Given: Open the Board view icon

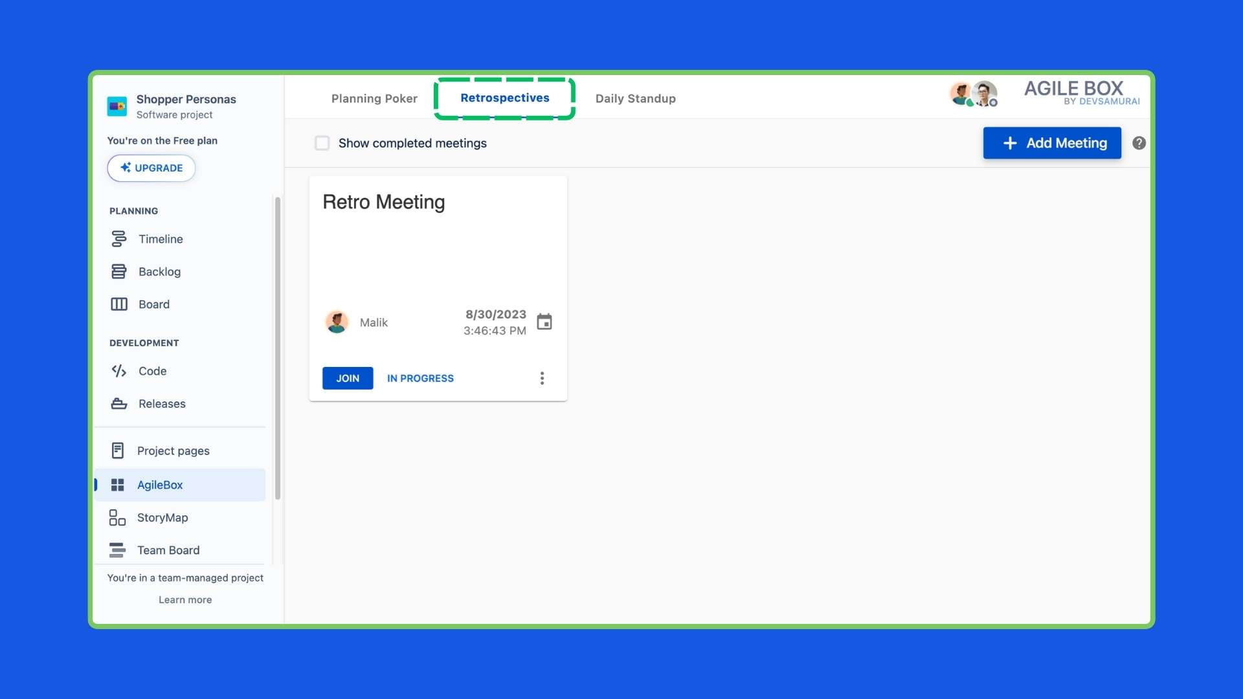Looking at the screenshot, I should pos(119,304).
